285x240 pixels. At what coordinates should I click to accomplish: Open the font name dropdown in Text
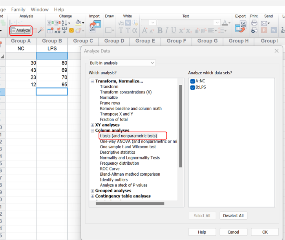pyautogui.click(x=217, y=23)
